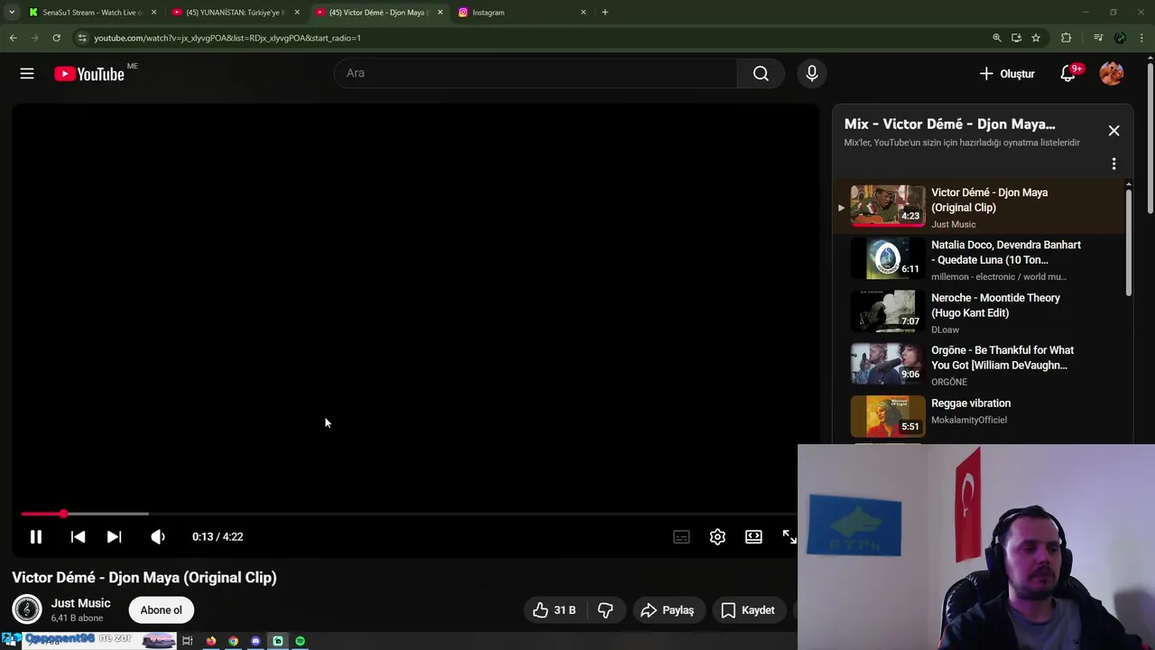1155x650 pixels.
Task: Open Mix playlist three-dot options
Action: pos(1113,164)
